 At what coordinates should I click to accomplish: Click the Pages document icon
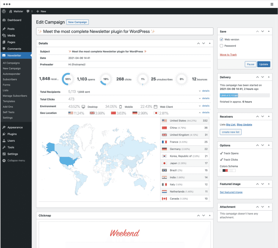click(4, 42)
